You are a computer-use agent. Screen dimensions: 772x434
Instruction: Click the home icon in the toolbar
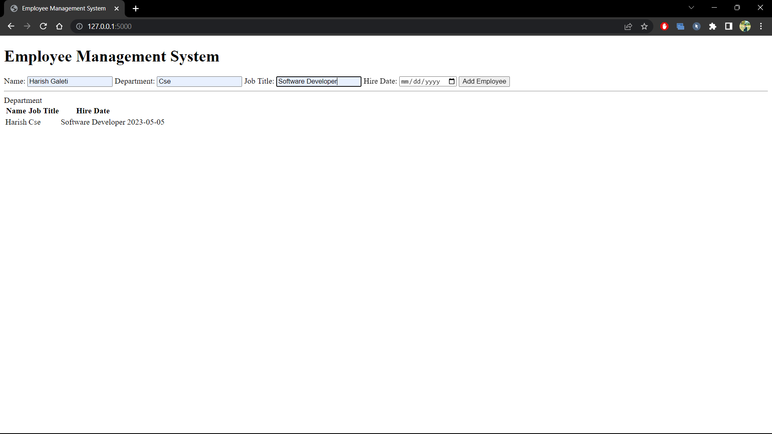pos(59,26)
